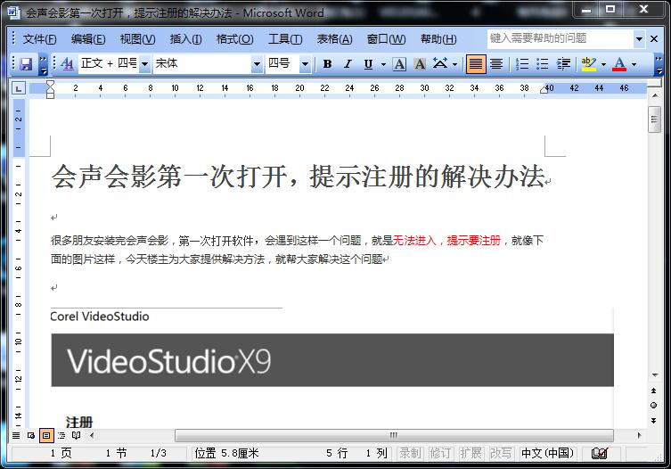Go to next page browse button
This screenshot has width=671, height=469.
click(653, 420)
